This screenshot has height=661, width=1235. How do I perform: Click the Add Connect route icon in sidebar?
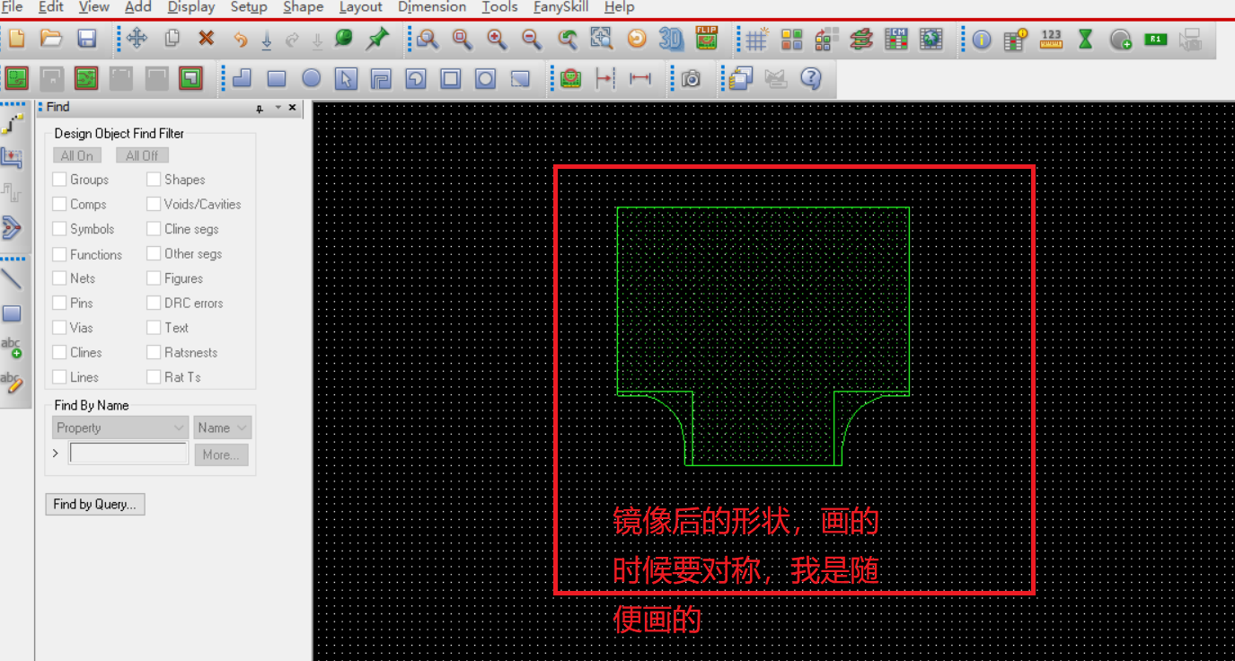tap(11, 123)
